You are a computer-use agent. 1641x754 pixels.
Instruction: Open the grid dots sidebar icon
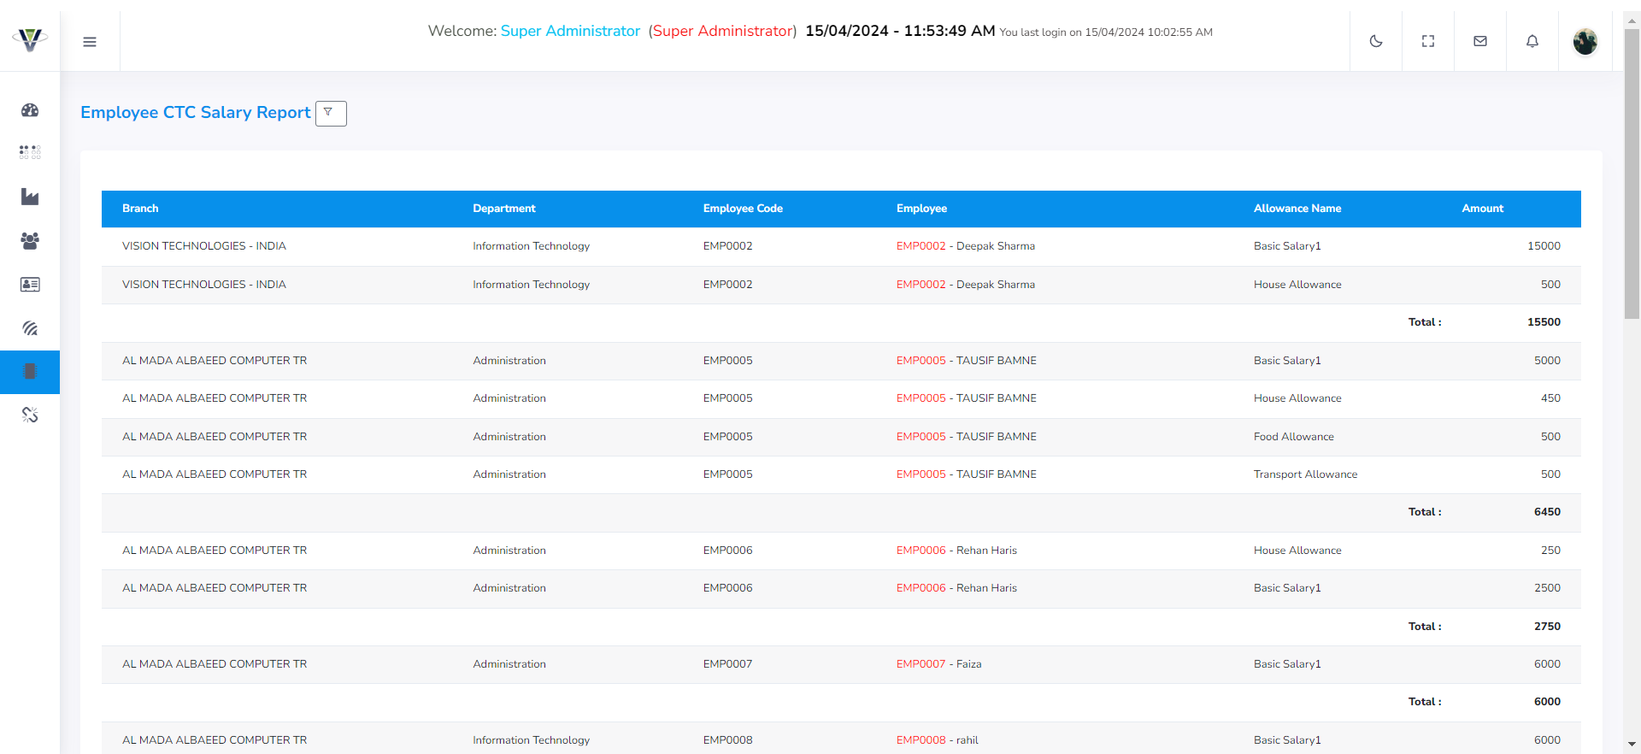pyautogui.click(x=30, y=152)
